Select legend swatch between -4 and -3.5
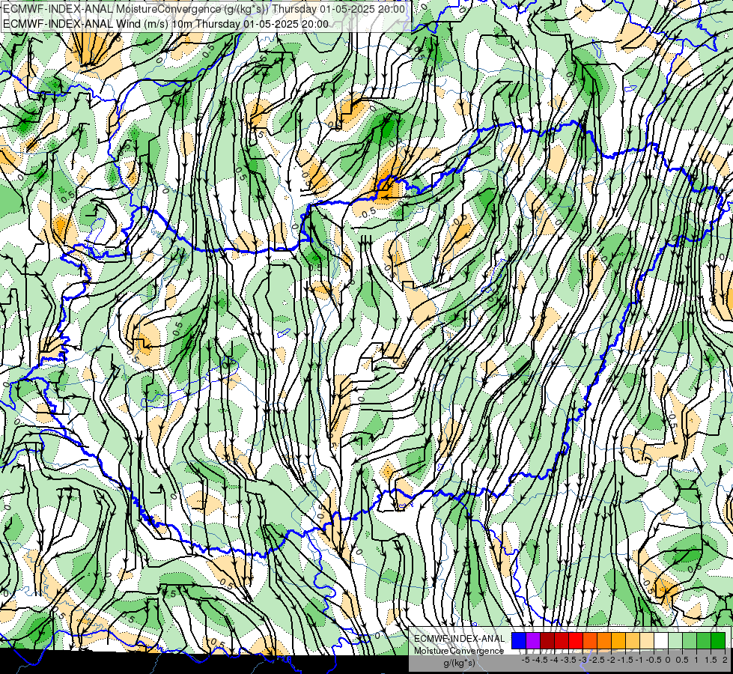 [562, 641]
